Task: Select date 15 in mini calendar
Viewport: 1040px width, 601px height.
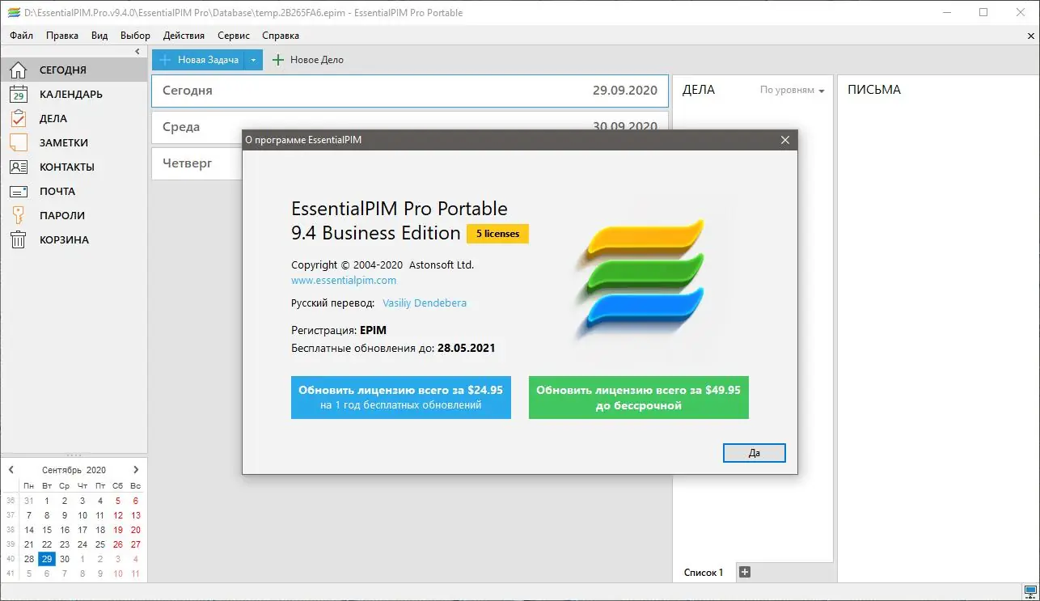Action: (x=47, y=530)
